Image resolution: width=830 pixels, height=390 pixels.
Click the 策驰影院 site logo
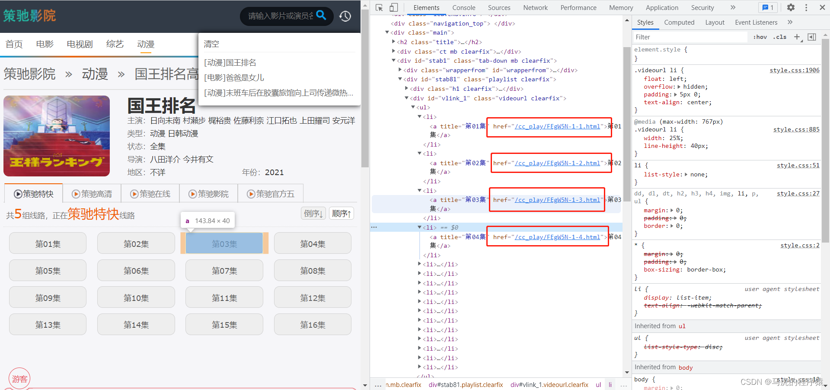click(x=29, y=16)
